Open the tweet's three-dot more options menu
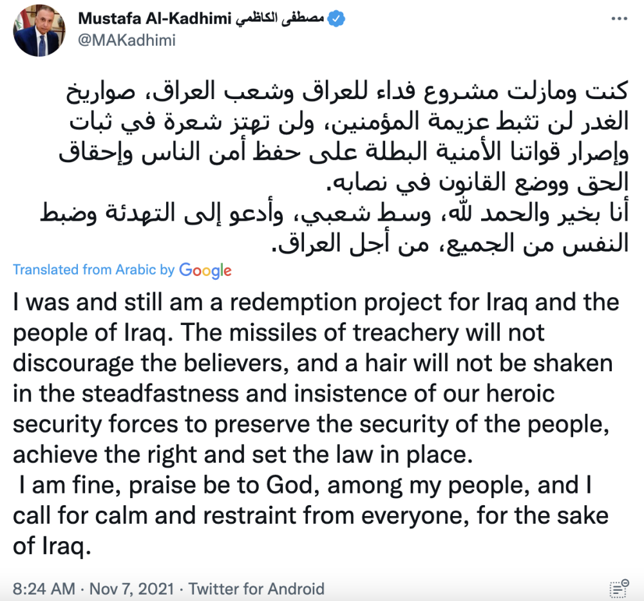This screenshot has width=644, height=601. tap(619, 19)
